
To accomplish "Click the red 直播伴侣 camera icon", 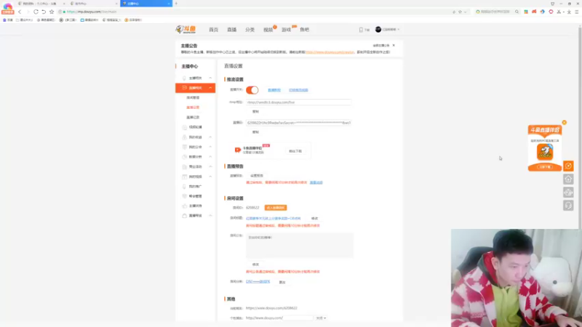I will click(238, 150).
